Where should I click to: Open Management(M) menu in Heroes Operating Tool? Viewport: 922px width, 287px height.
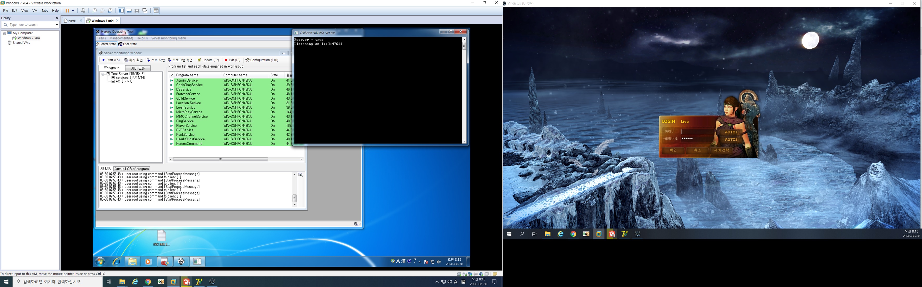[121, 38]
